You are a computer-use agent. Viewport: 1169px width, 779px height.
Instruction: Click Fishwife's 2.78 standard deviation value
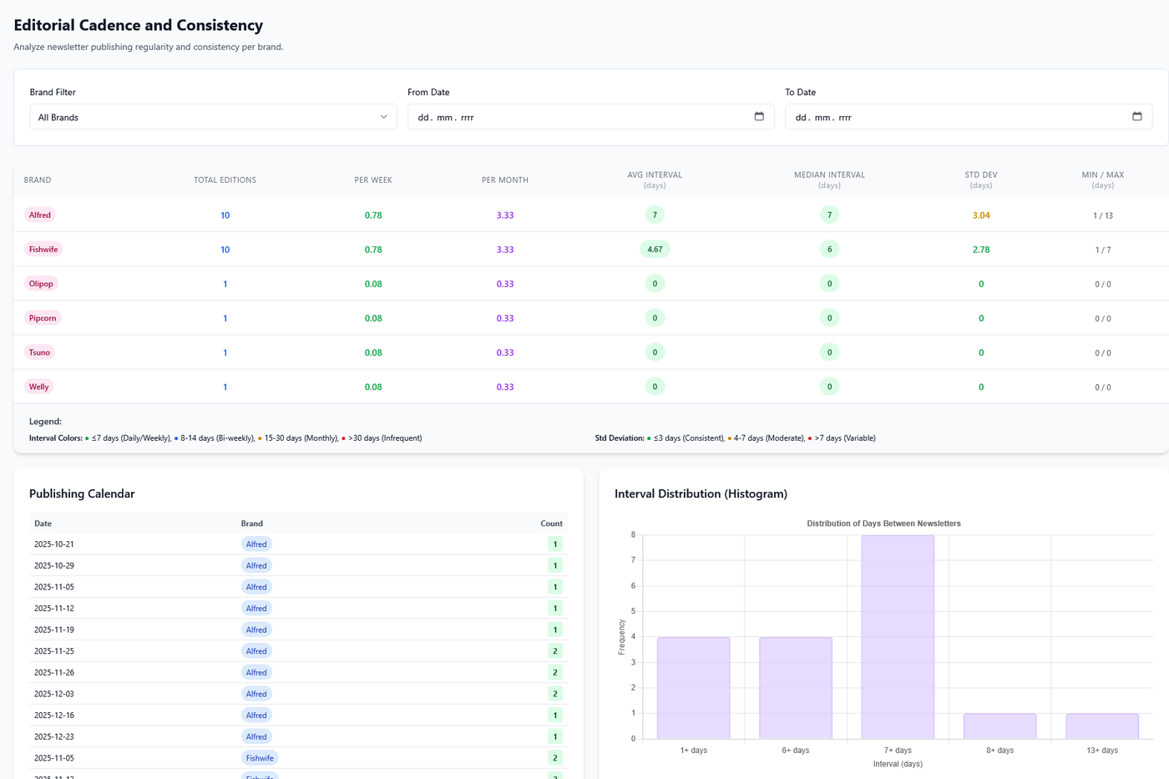(x=981, y=250)
